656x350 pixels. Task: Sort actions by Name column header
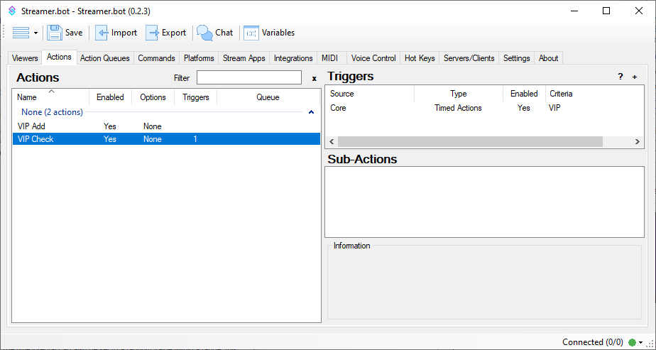click(x=50, y=97)
